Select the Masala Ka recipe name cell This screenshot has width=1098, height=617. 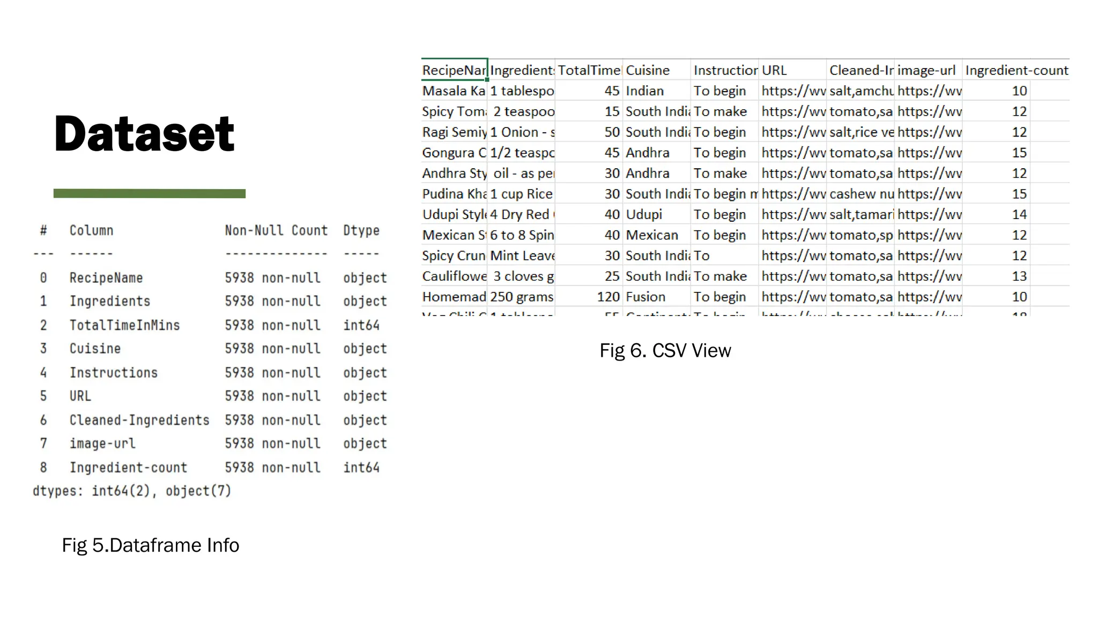454,91
